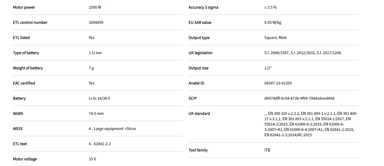Select the Li-Io 18/36 V battery value
Screen dimensions: 384x166
pos(99,98)
